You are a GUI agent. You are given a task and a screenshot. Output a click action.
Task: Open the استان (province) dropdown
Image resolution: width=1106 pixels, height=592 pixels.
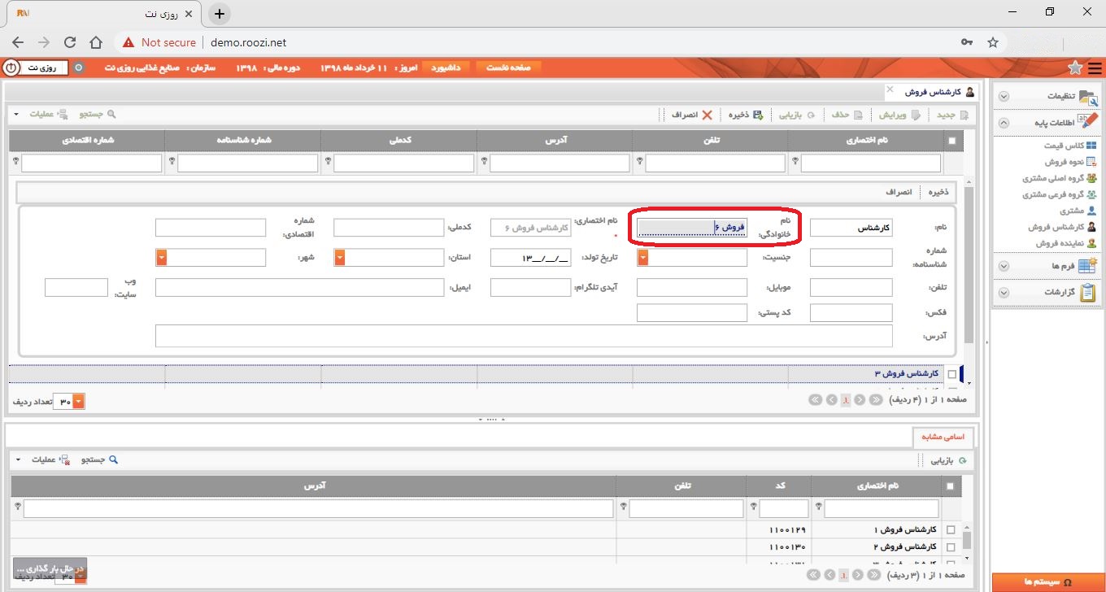[x=340, y=258]
